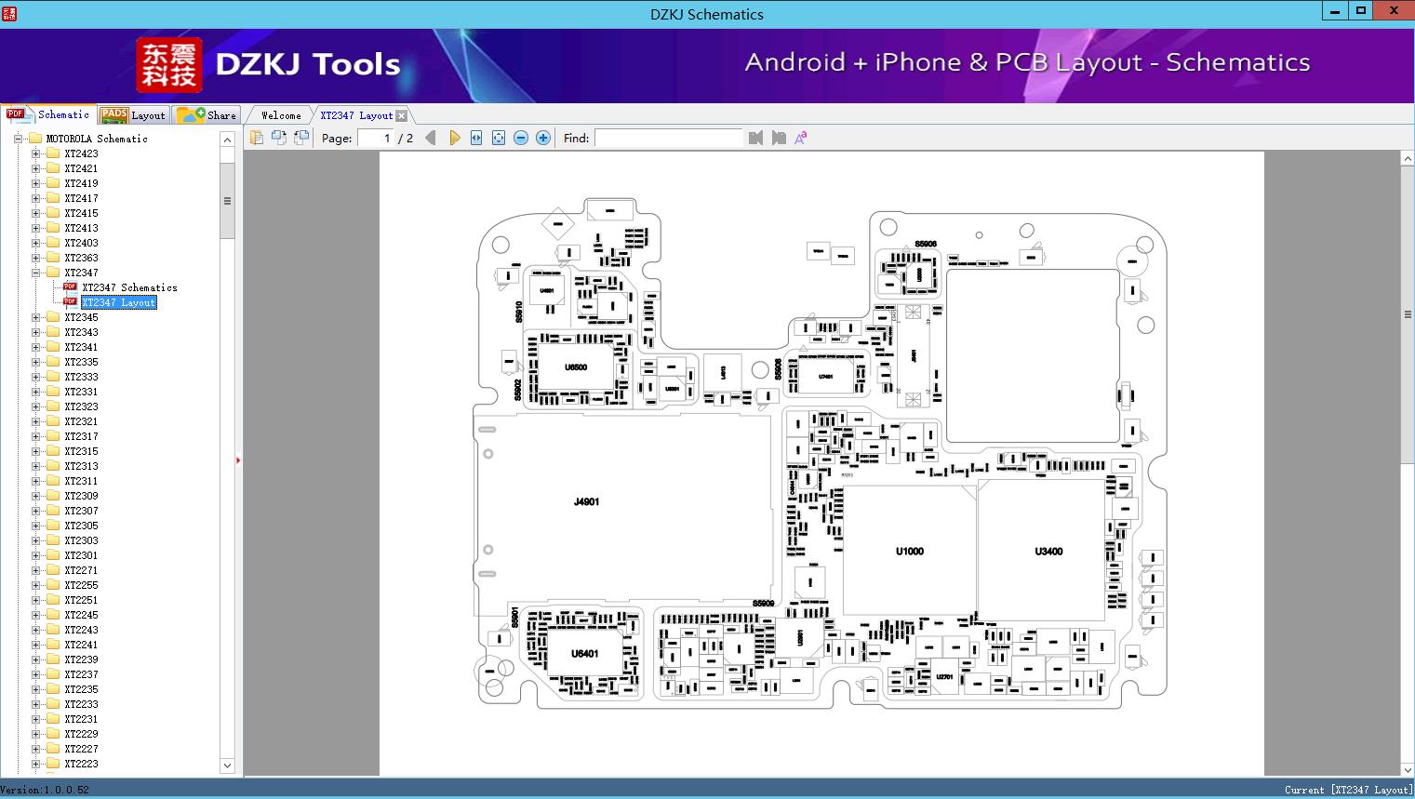Click the folder icon beside XT2301
This screenshot has width=1415, height=799.
(53, 555)
